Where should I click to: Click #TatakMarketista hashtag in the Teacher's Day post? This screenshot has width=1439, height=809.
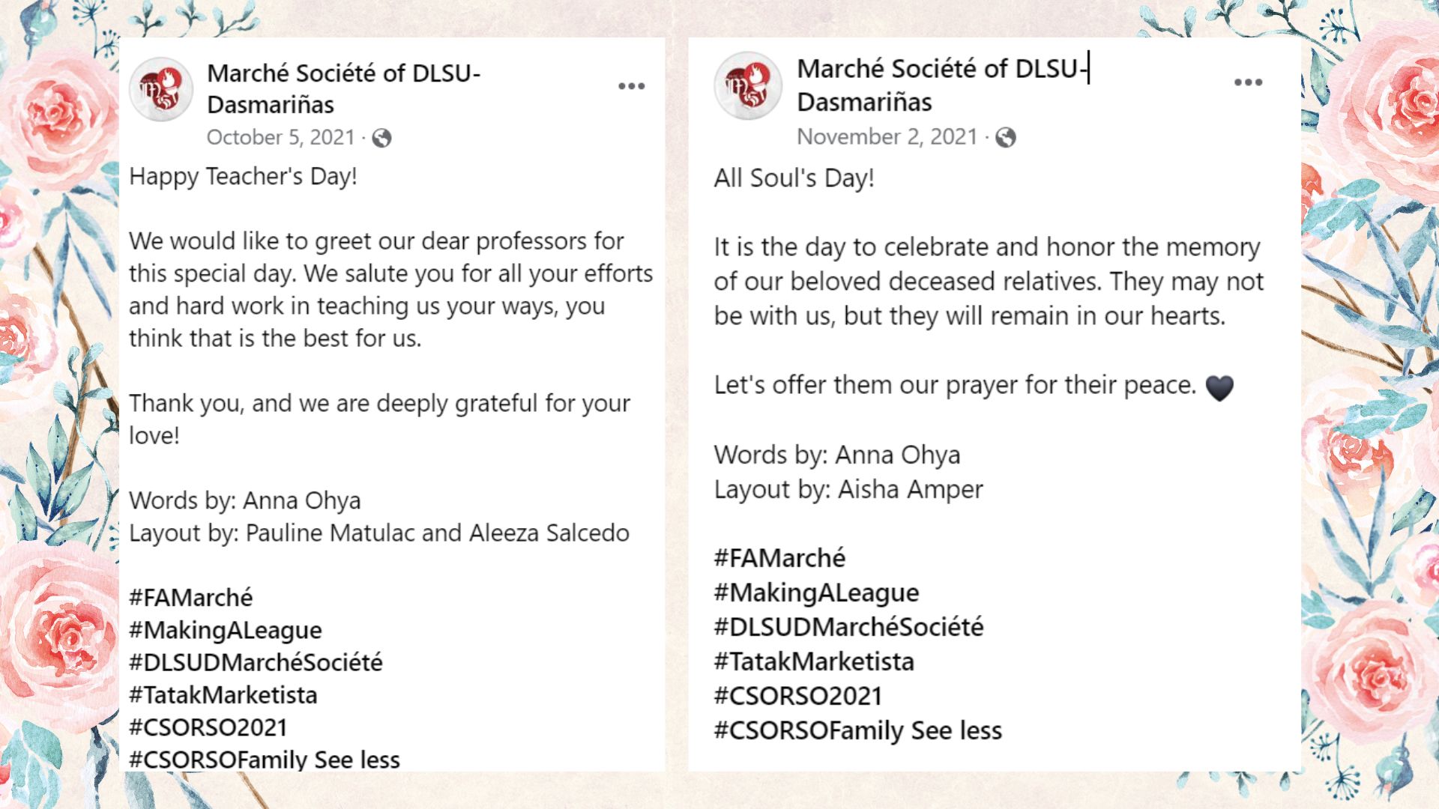point(223,695)
